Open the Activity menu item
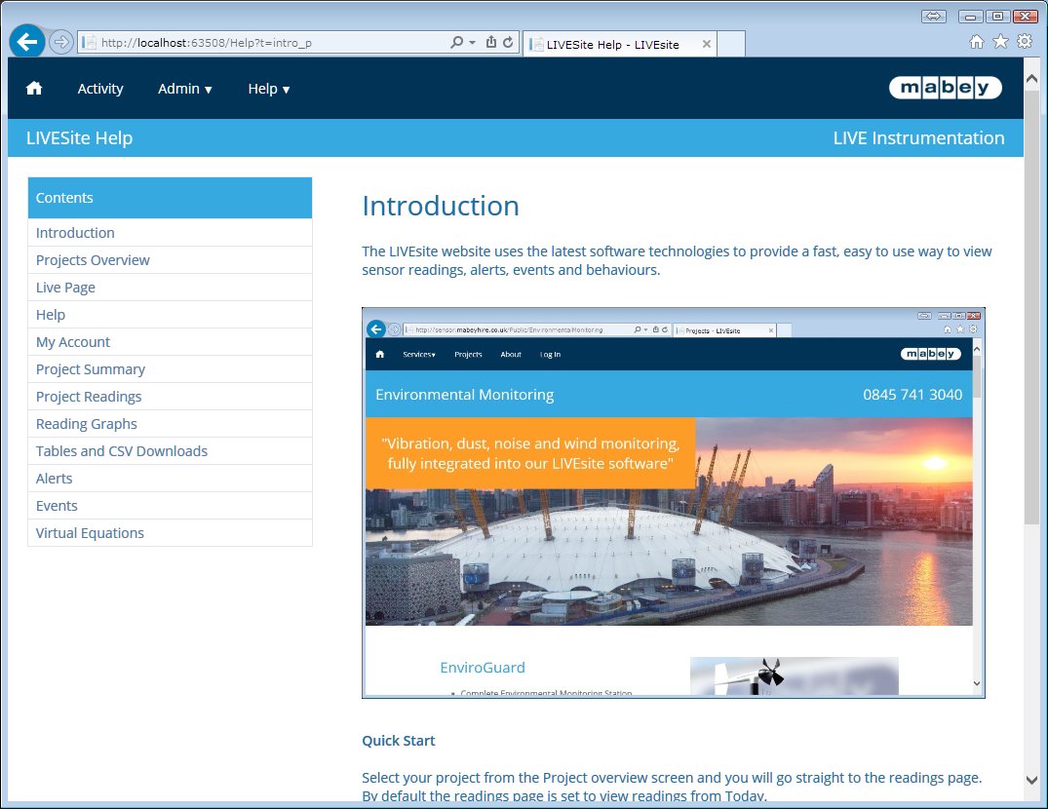This screenshot has width=1048, height=809. pos(100,89)
